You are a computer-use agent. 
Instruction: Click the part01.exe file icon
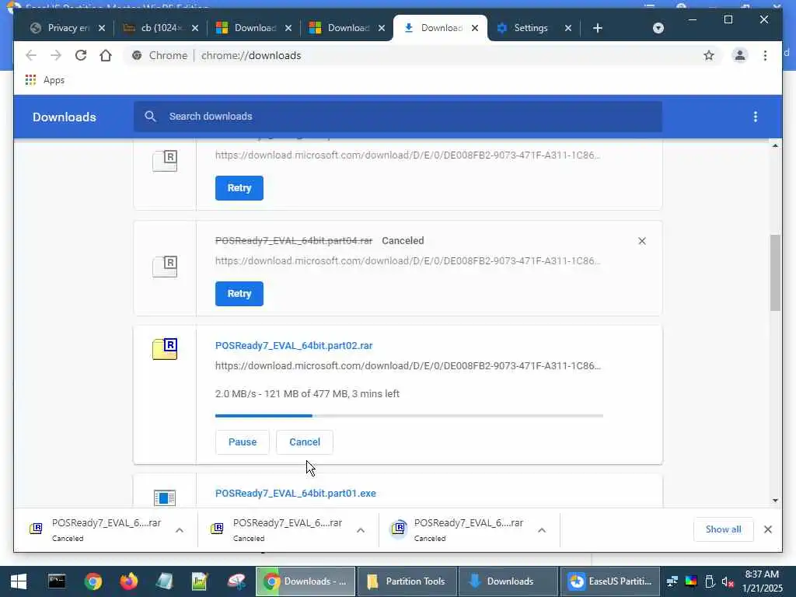coord(165,497)
